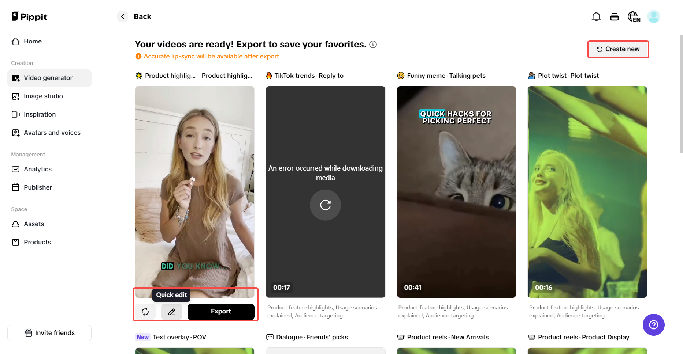This screenshot has width=683, height=354.
Task: Click Invite friends button
Action: 49,333
